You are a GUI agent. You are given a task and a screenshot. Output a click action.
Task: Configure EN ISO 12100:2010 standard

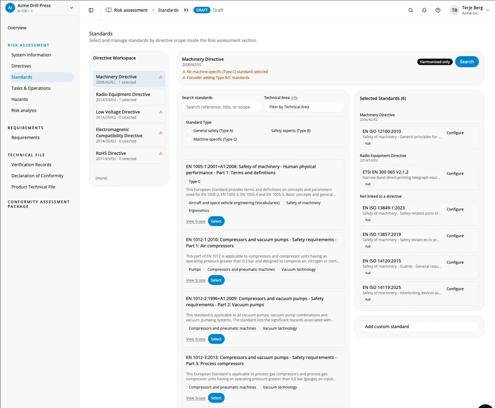point(455,133)
